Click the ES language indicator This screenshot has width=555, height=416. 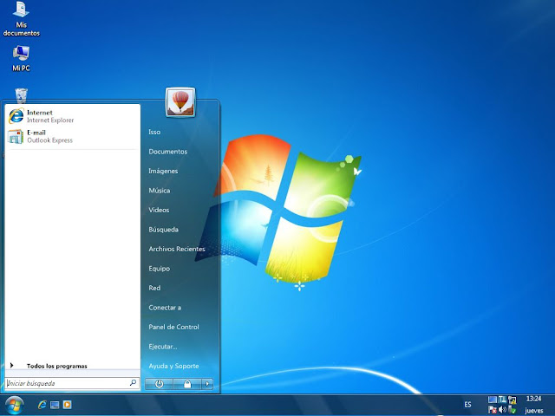[x=468, y=405]
